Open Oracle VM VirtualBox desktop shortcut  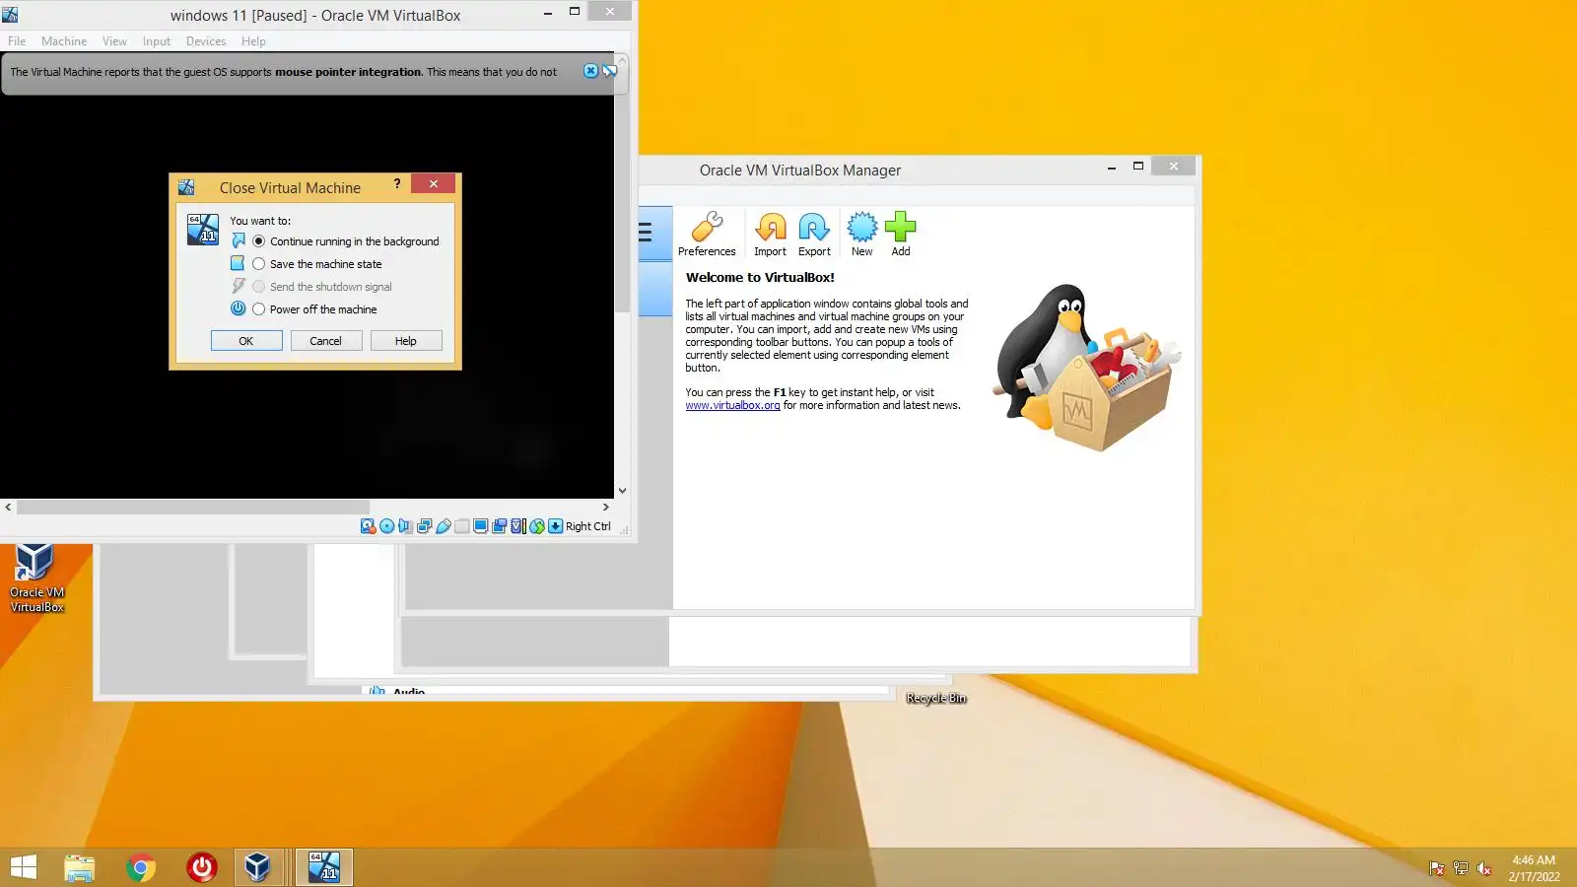36,578
